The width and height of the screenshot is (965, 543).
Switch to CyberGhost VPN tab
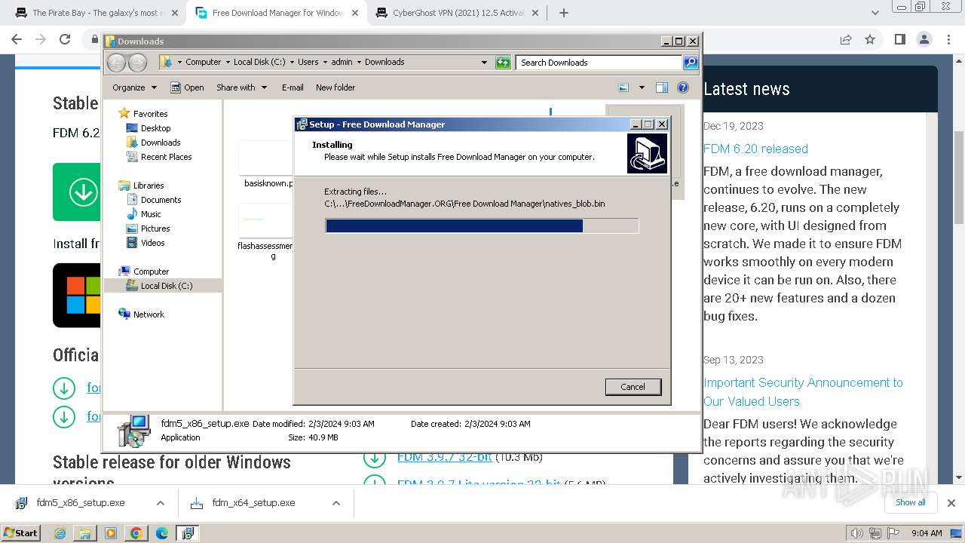point(458,13)
